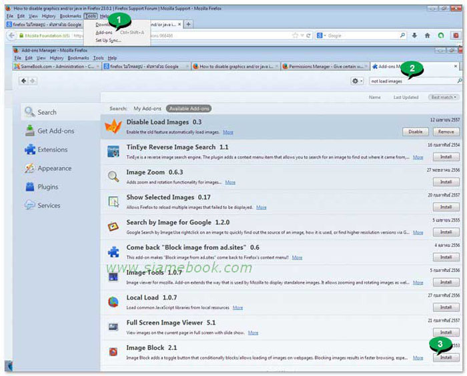Install the Image Block add-on
Image resolution: width=467 pixels, height=376 pixels.
pos(446,357)
